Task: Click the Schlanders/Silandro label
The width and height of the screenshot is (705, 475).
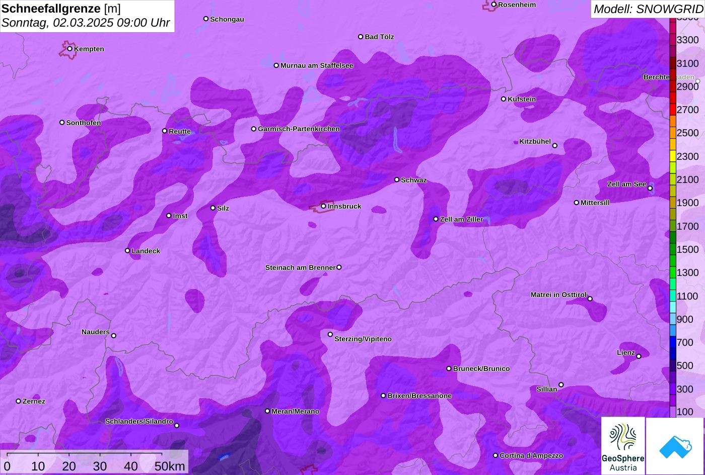Action: coord(139,421)
